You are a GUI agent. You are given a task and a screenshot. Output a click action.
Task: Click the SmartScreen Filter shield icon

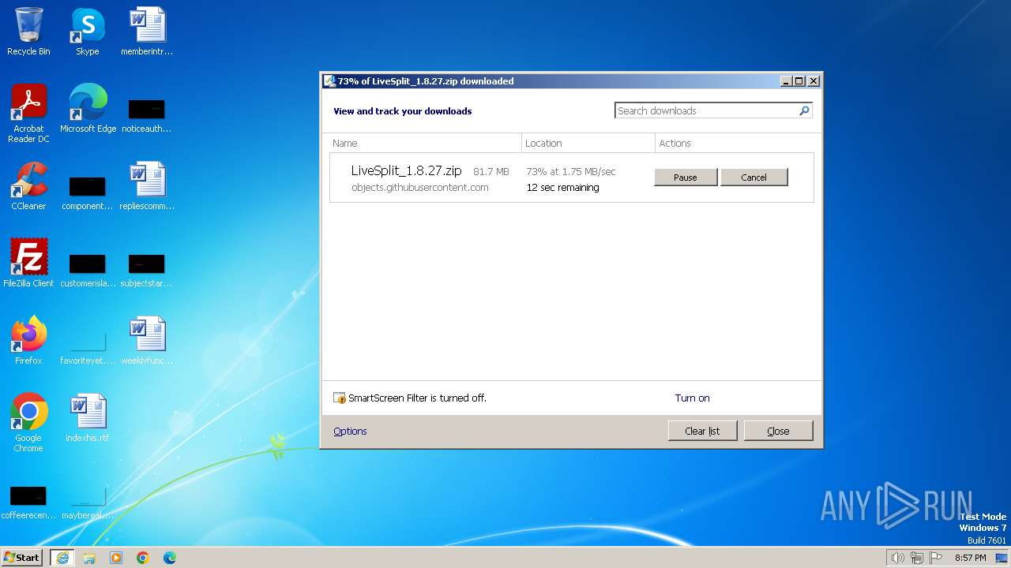point(340,398)
